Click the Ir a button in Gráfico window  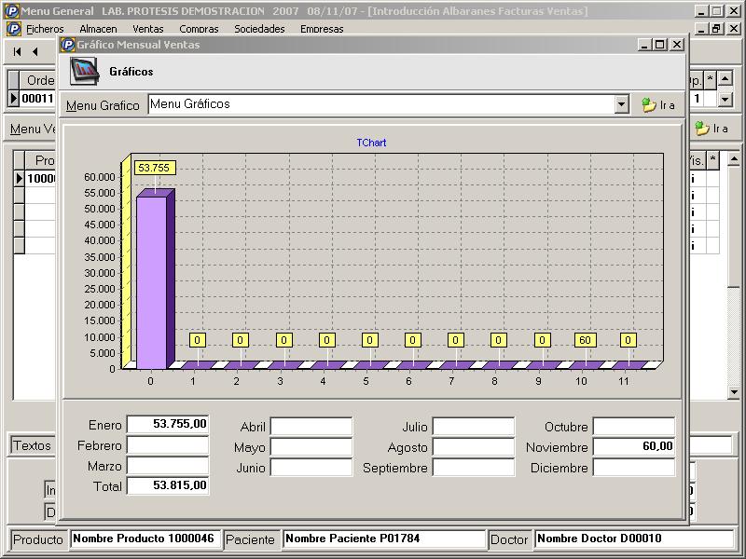[658, 105]
